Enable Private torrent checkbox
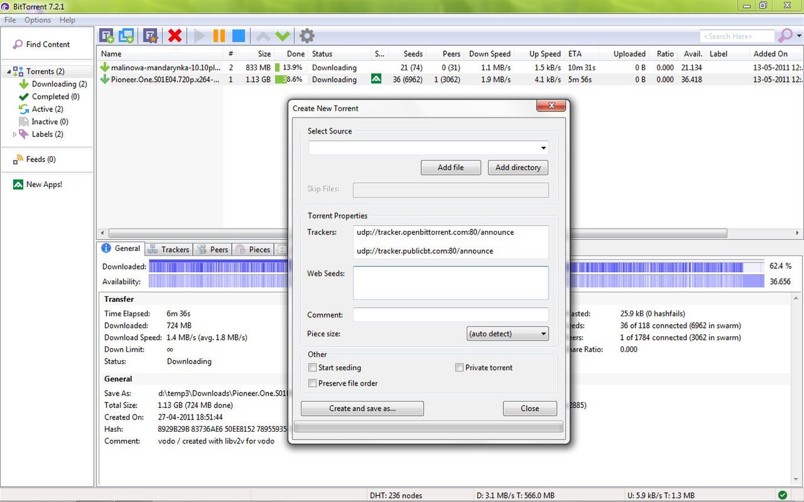Viewport: 804px width, 502px height. [x=459, y=368]
